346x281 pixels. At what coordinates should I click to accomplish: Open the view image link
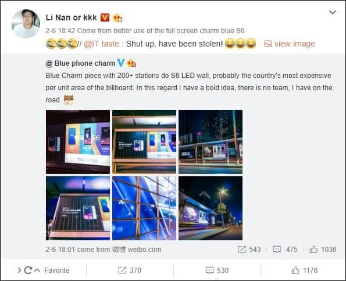[x=290, y=44]
